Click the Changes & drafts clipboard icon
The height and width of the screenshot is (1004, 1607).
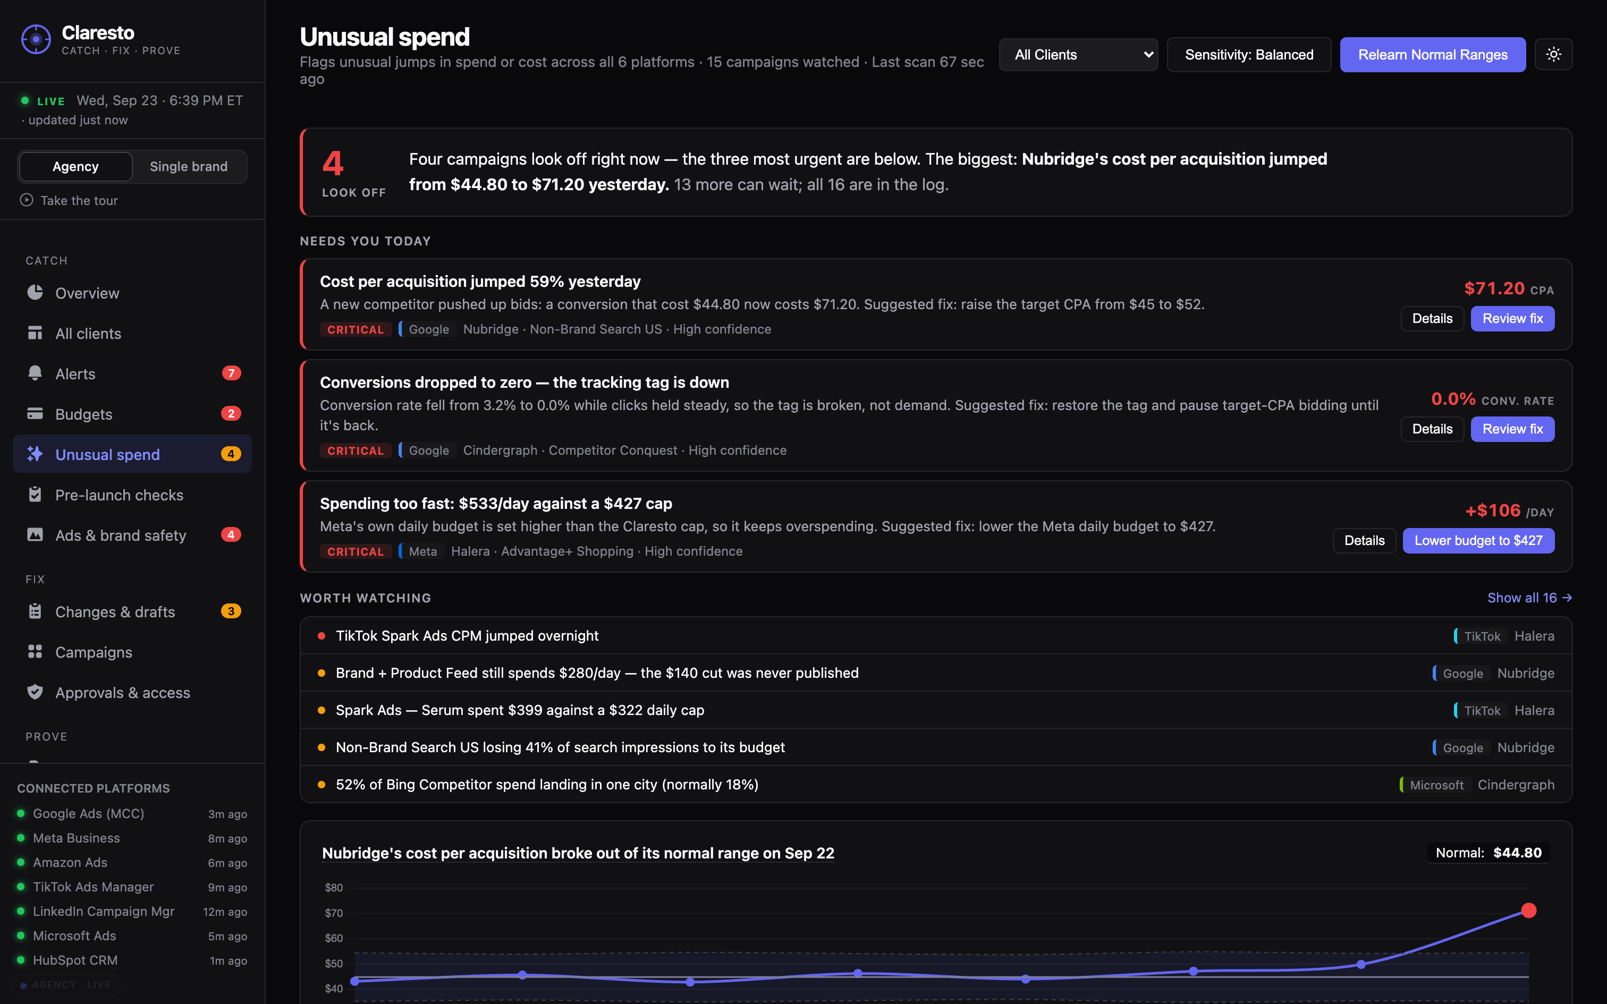click(35, 611)
